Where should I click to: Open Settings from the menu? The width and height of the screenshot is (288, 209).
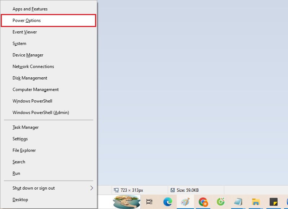(49, 139)
